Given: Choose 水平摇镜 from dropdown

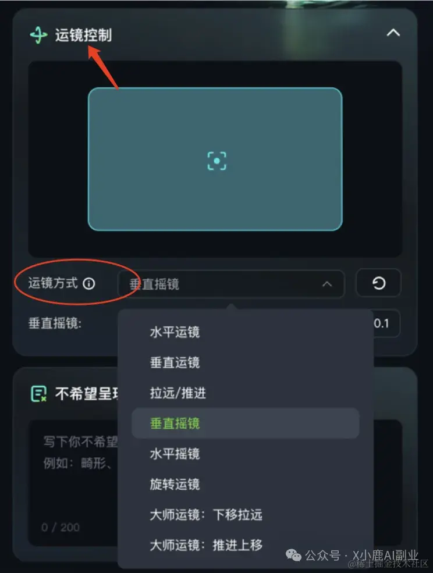Looking at the screenshot, I should [175, 454].
